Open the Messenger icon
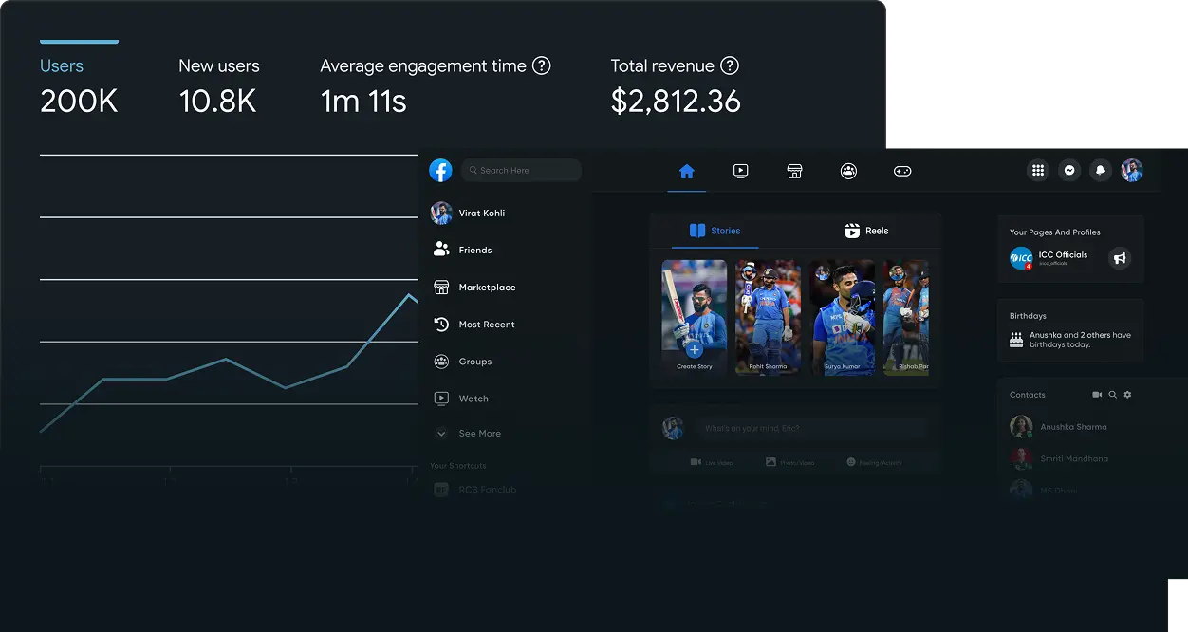The image size is (1188, 632). pos(1069,170)
